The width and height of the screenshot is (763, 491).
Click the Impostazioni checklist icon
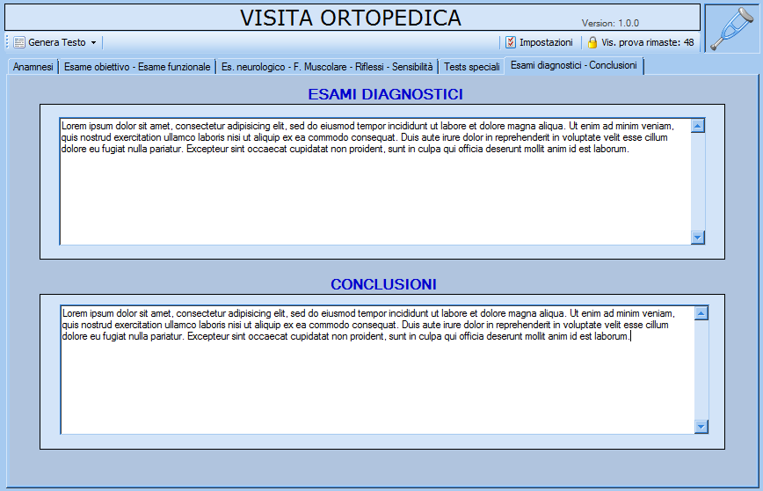coord(511,42)
